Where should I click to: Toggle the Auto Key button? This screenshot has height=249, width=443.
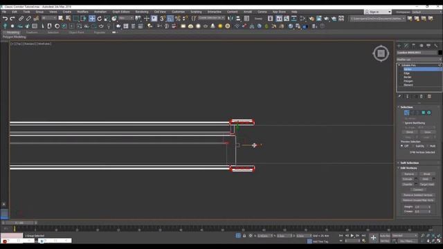pyautogui.click(x=385, y=235)
